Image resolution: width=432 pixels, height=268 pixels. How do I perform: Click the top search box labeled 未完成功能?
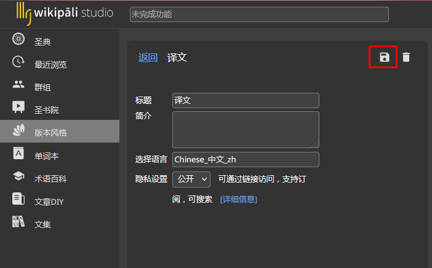(259, 14)
